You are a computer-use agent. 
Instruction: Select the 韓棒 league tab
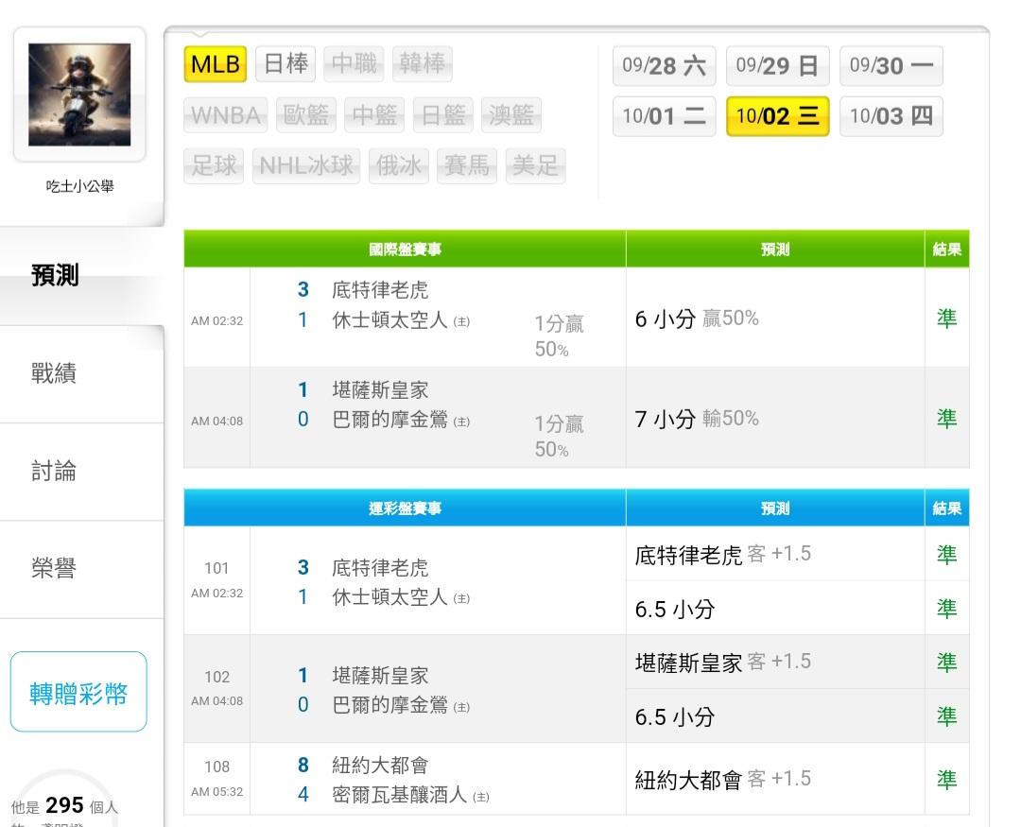point(422,64)
